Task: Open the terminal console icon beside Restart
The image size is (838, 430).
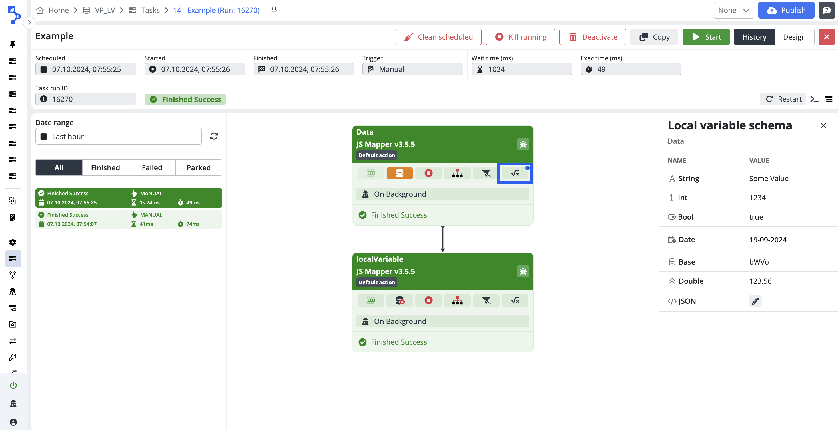Action: [814, 99]
